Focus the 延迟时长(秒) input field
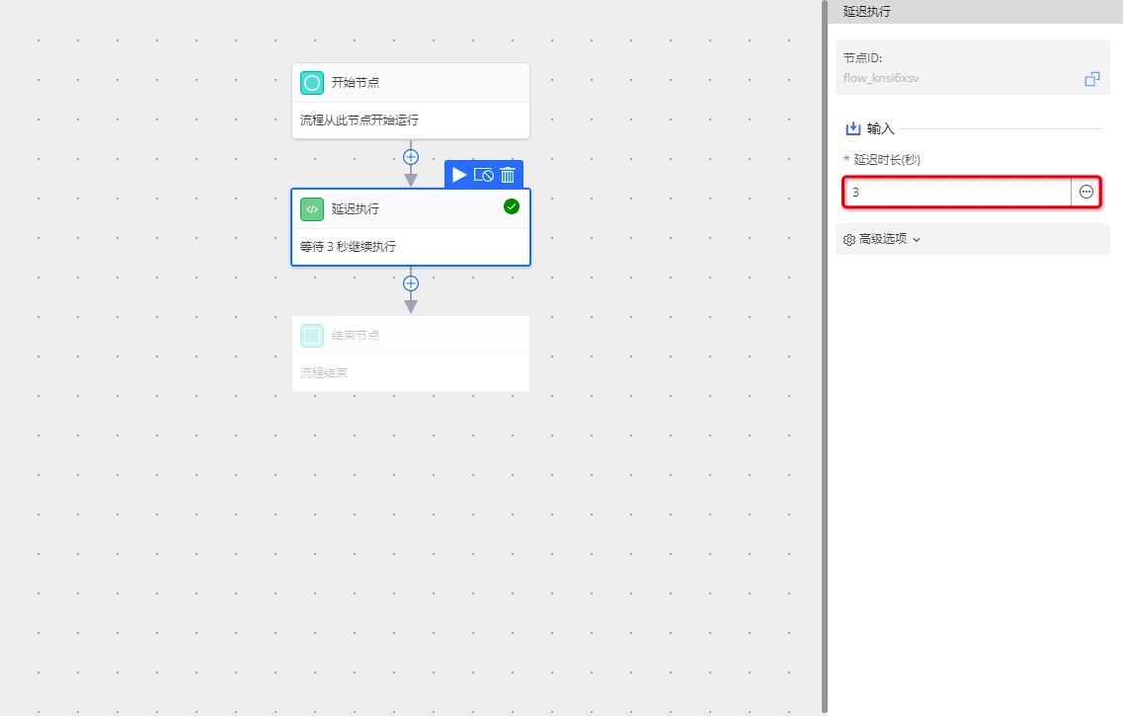1123x716 pixels. pos(957,192)
